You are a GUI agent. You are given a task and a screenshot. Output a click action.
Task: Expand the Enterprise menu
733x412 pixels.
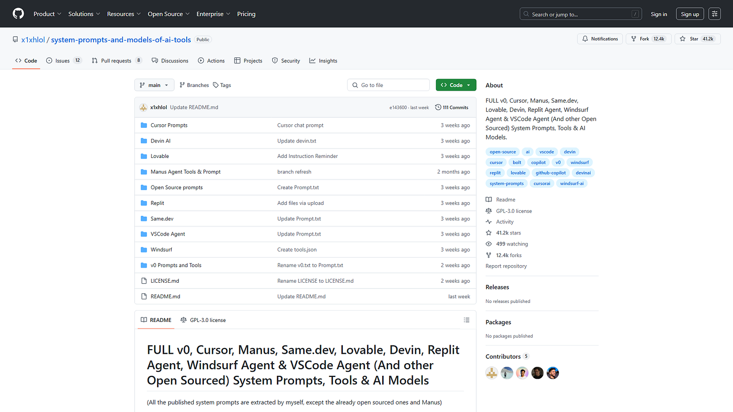click(x=213, y=14)
